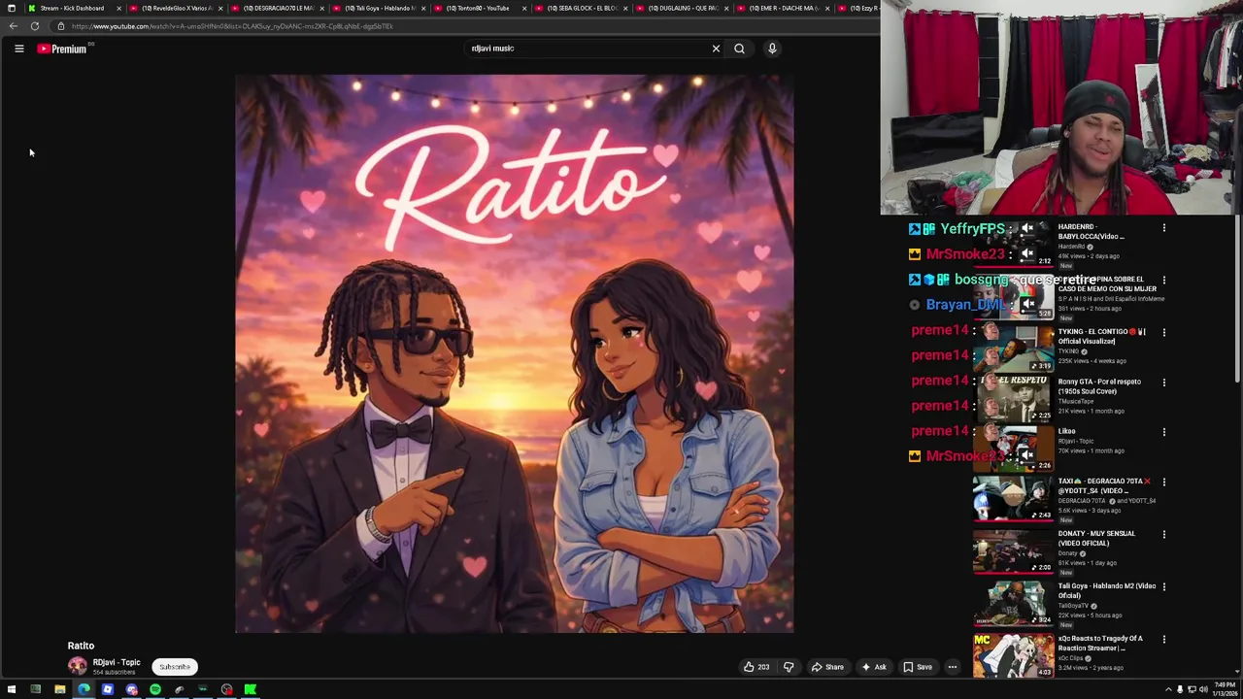Viewport: 1243px width, 699px height.
Task: Open Tali Goya - Hablando M2 thumbnail
Action: coord(1013,604)
